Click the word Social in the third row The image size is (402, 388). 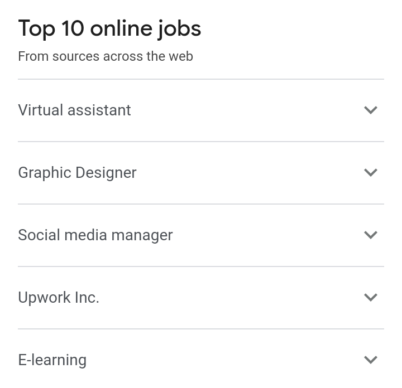[x=39, y=235]
